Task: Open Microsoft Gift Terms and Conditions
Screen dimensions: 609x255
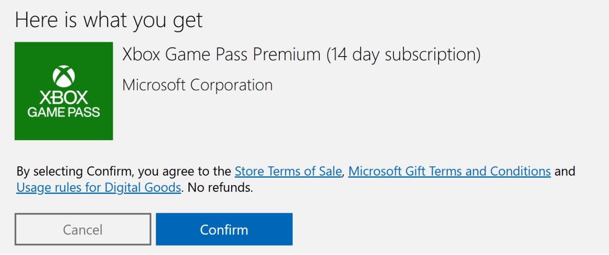Action: pyautogui.click(x=449, y=171)
